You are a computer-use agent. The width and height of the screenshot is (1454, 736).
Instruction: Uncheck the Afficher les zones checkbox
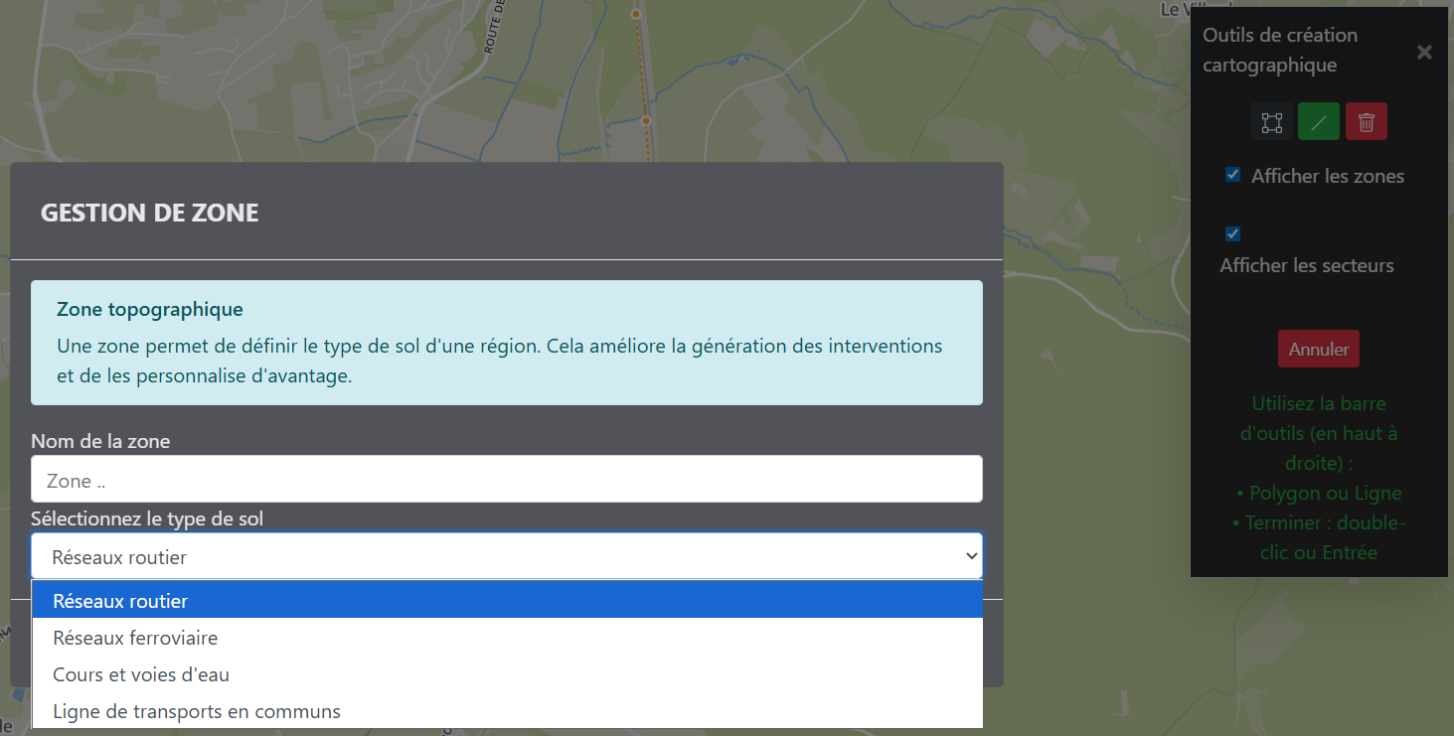pos(1232,175)
